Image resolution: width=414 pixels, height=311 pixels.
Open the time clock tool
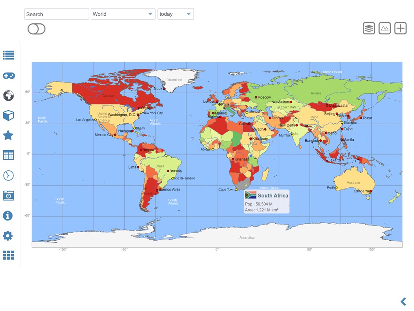coord(9,175)
